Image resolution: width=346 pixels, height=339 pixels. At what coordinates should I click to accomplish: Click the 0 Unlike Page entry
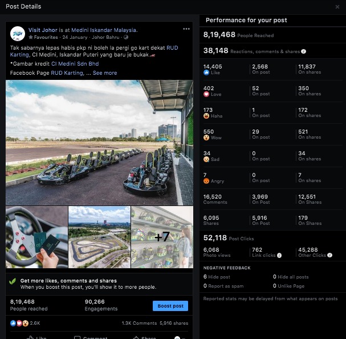point(288,286)
